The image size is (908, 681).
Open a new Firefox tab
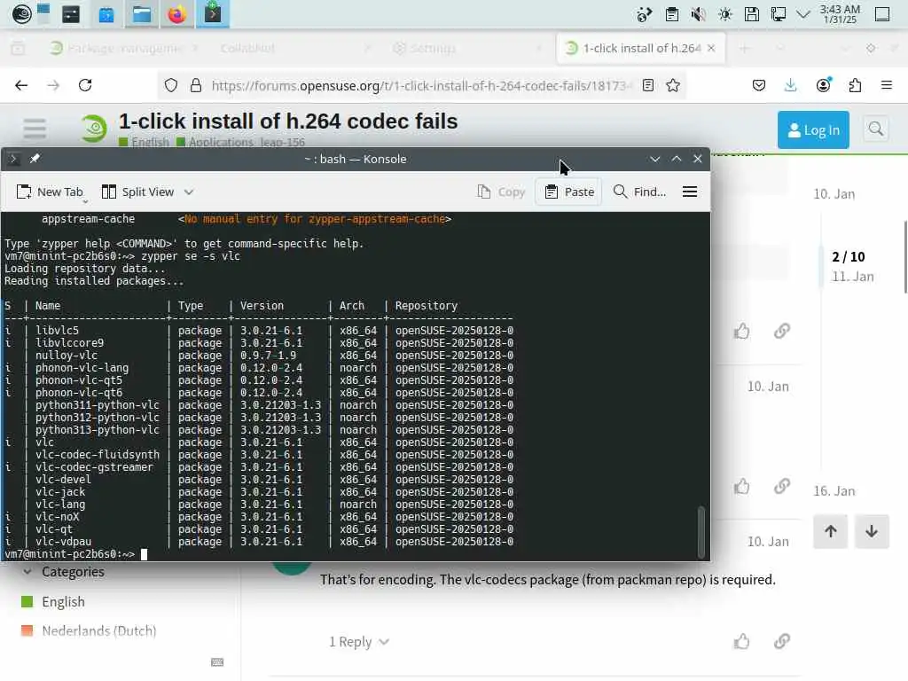745,48
